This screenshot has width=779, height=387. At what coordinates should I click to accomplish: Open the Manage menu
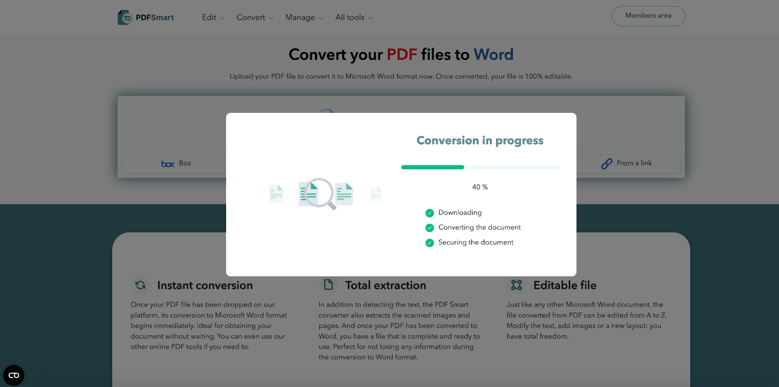[x=304, y=18]
